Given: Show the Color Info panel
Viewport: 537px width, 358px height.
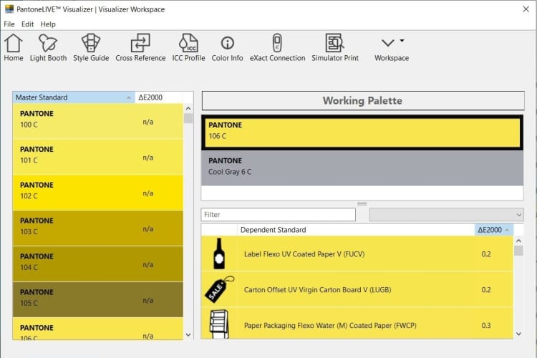Looking at the screenshot, I should click(x=227, y=48).
